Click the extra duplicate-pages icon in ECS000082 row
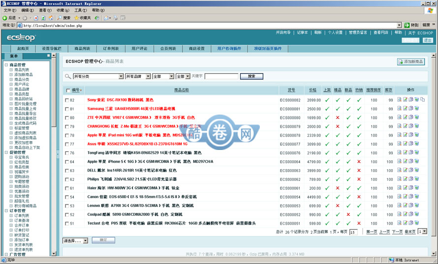Image resolution: width=438 pixels, height=264 pixels. click(x=422, y=100)
